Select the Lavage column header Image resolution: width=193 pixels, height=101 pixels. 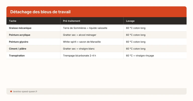(130, 21)
